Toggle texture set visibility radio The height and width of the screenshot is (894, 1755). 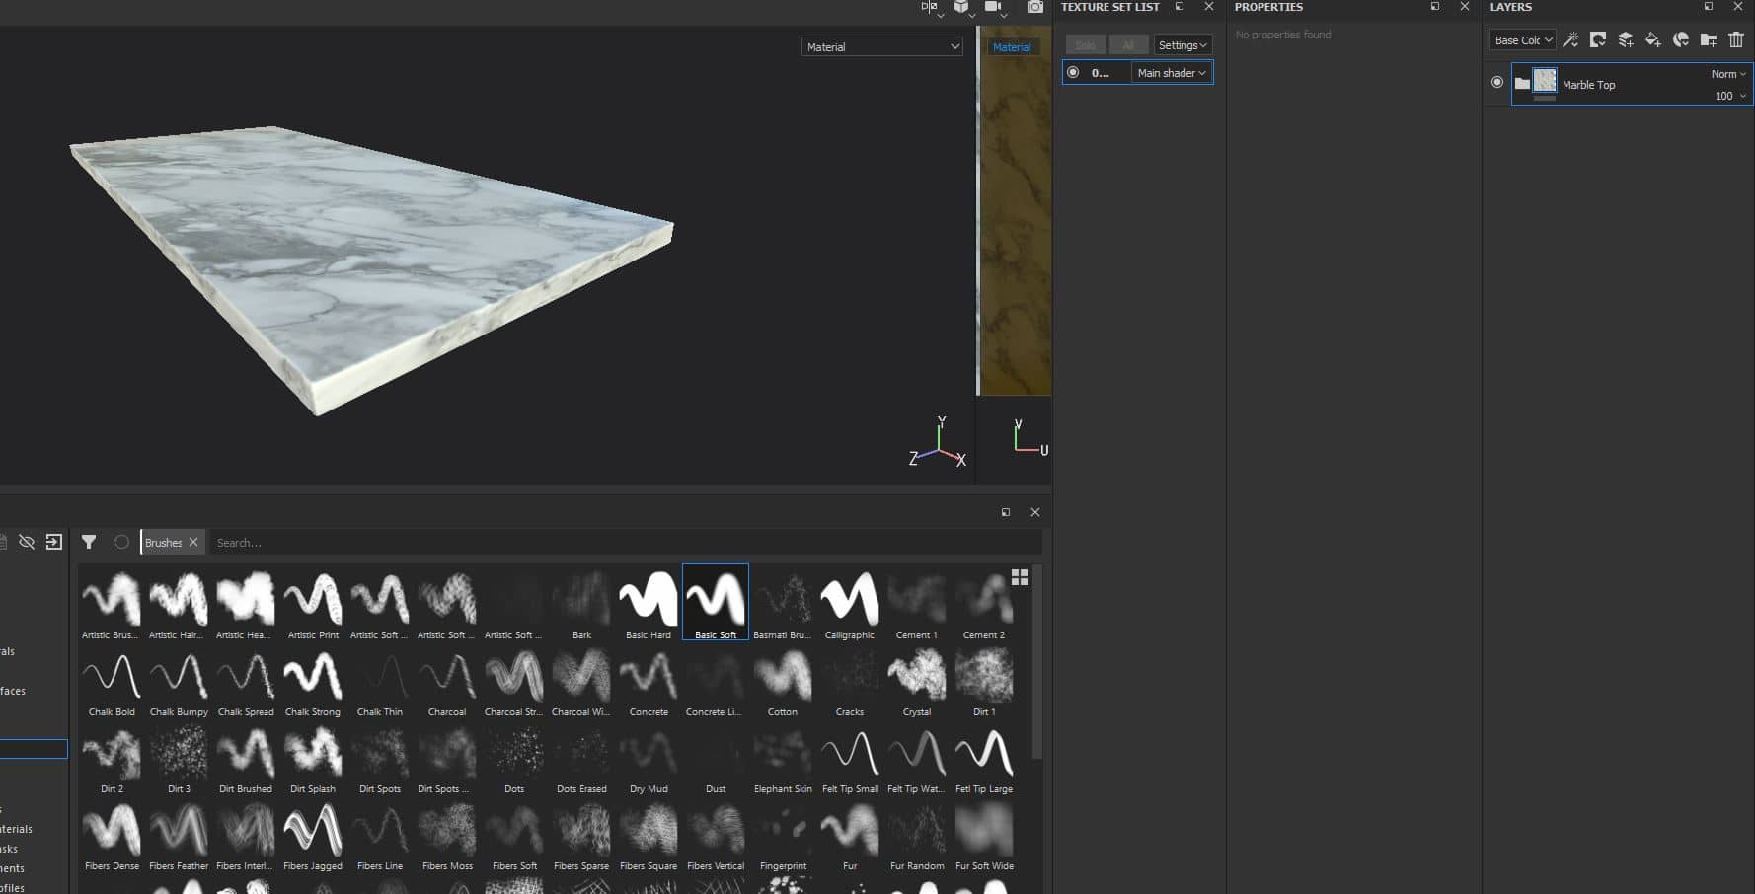(1073, 72)
